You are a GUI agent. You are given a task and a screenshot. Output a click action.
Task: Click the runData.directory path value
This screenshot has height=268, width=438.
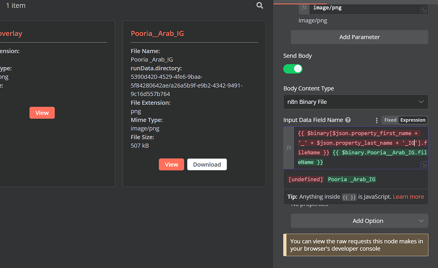point(186,85)
